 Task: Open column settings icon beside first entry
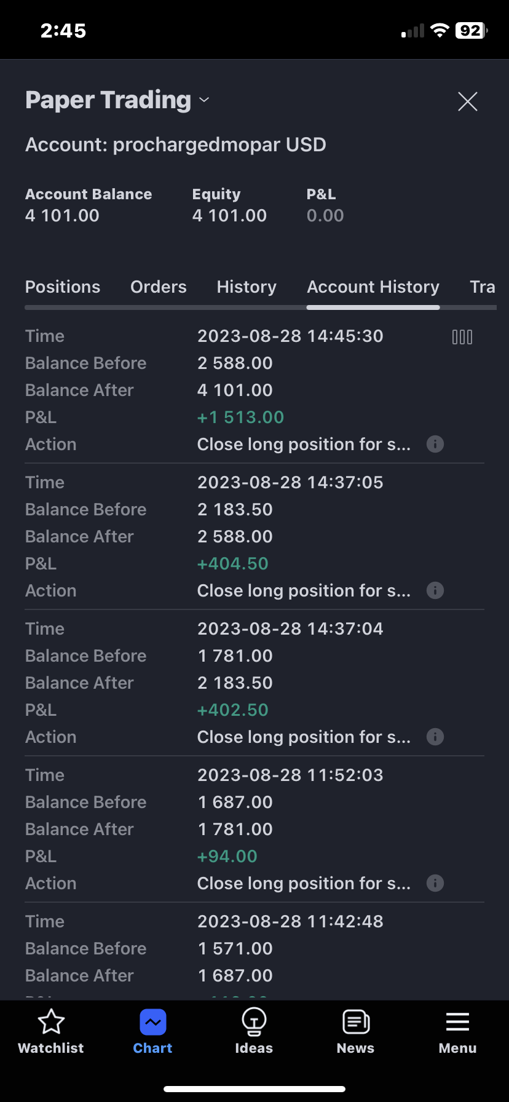coord(462,337)
